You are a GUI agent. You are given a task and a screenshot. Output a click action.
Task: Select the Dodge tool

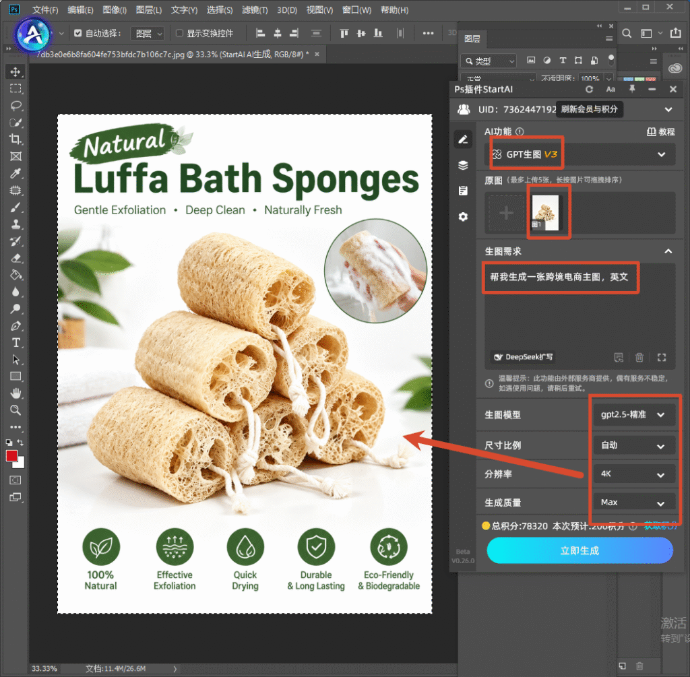click(15, 309)
